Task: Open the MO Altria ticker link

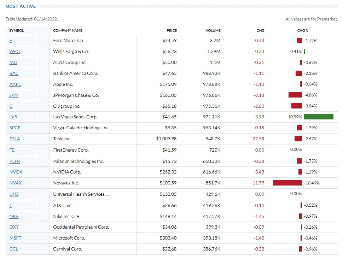Action: coord(13,62)
